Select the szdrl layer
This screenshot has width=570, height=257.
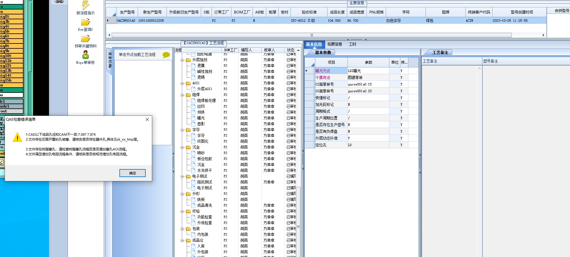click(x=11, y=106)
